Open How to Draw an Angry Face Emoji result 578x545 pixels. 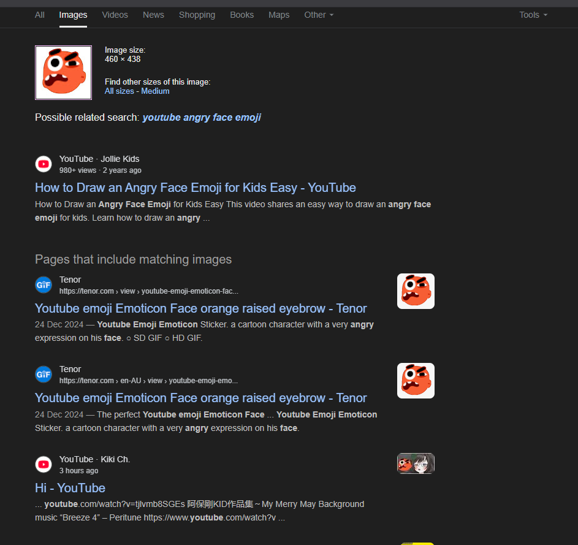[x=196, y=188]
